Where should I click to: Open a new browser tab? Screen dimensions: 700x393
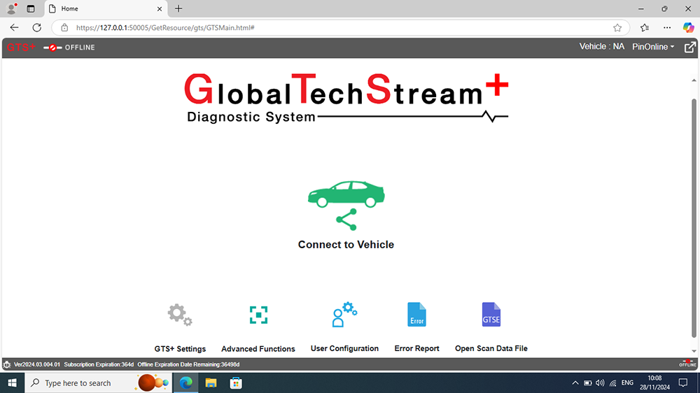pos(178,8)
